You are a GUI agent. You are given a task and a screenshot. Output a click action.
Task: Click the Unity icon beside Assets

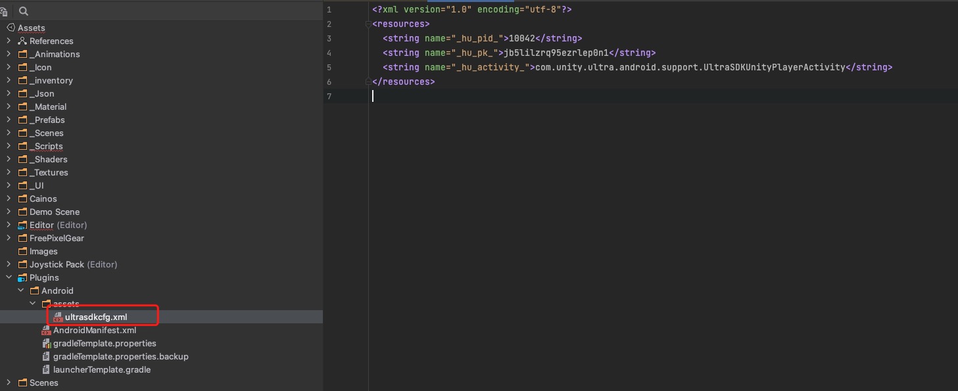pyautogui.click(x=11, y=28)
